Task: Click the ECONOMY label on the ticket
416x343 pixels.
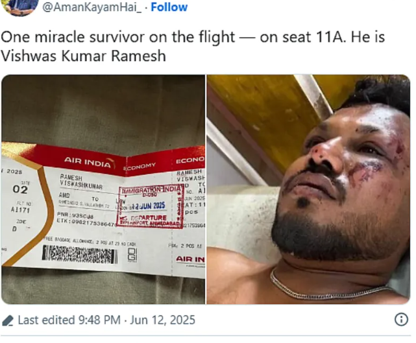Action: click(x=140, y=167)
